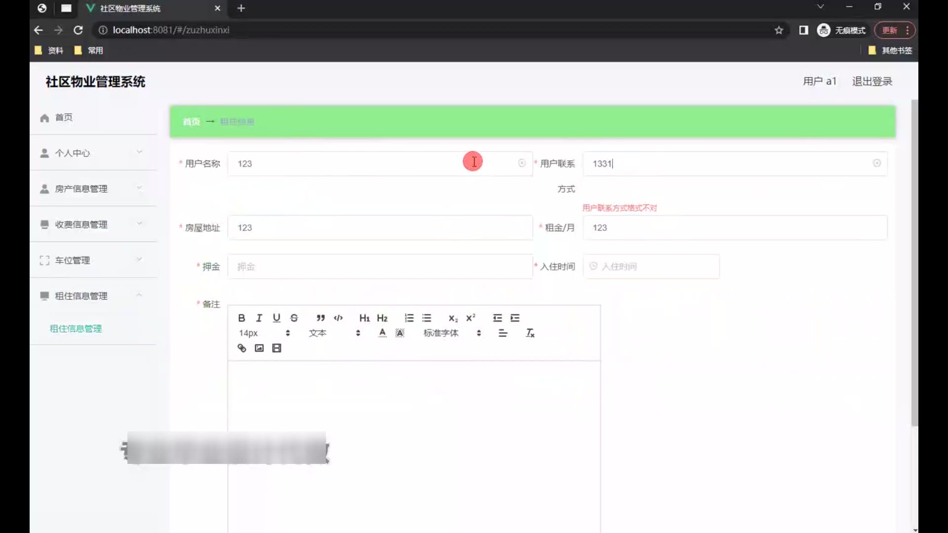This screenshot has width=948, height=533.
Task: Toggle strikethrough formatting button
Action: pos(294,318)
